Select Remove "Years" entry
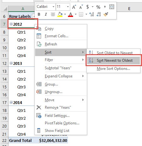The image size is (142, 146). pos(61,107)
